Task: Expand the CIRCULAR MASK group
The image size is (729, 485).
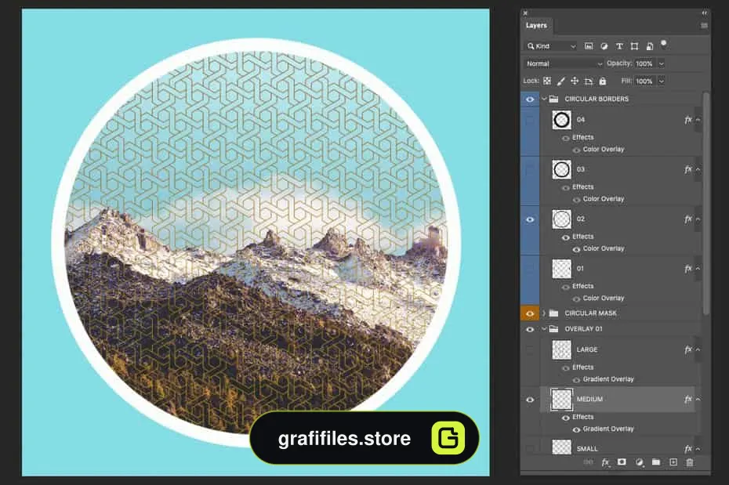Action: tap(543, 313)
